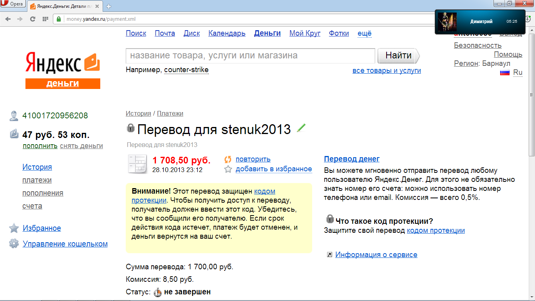Click the star icon next to добавить в избранное

pos(228,169)
